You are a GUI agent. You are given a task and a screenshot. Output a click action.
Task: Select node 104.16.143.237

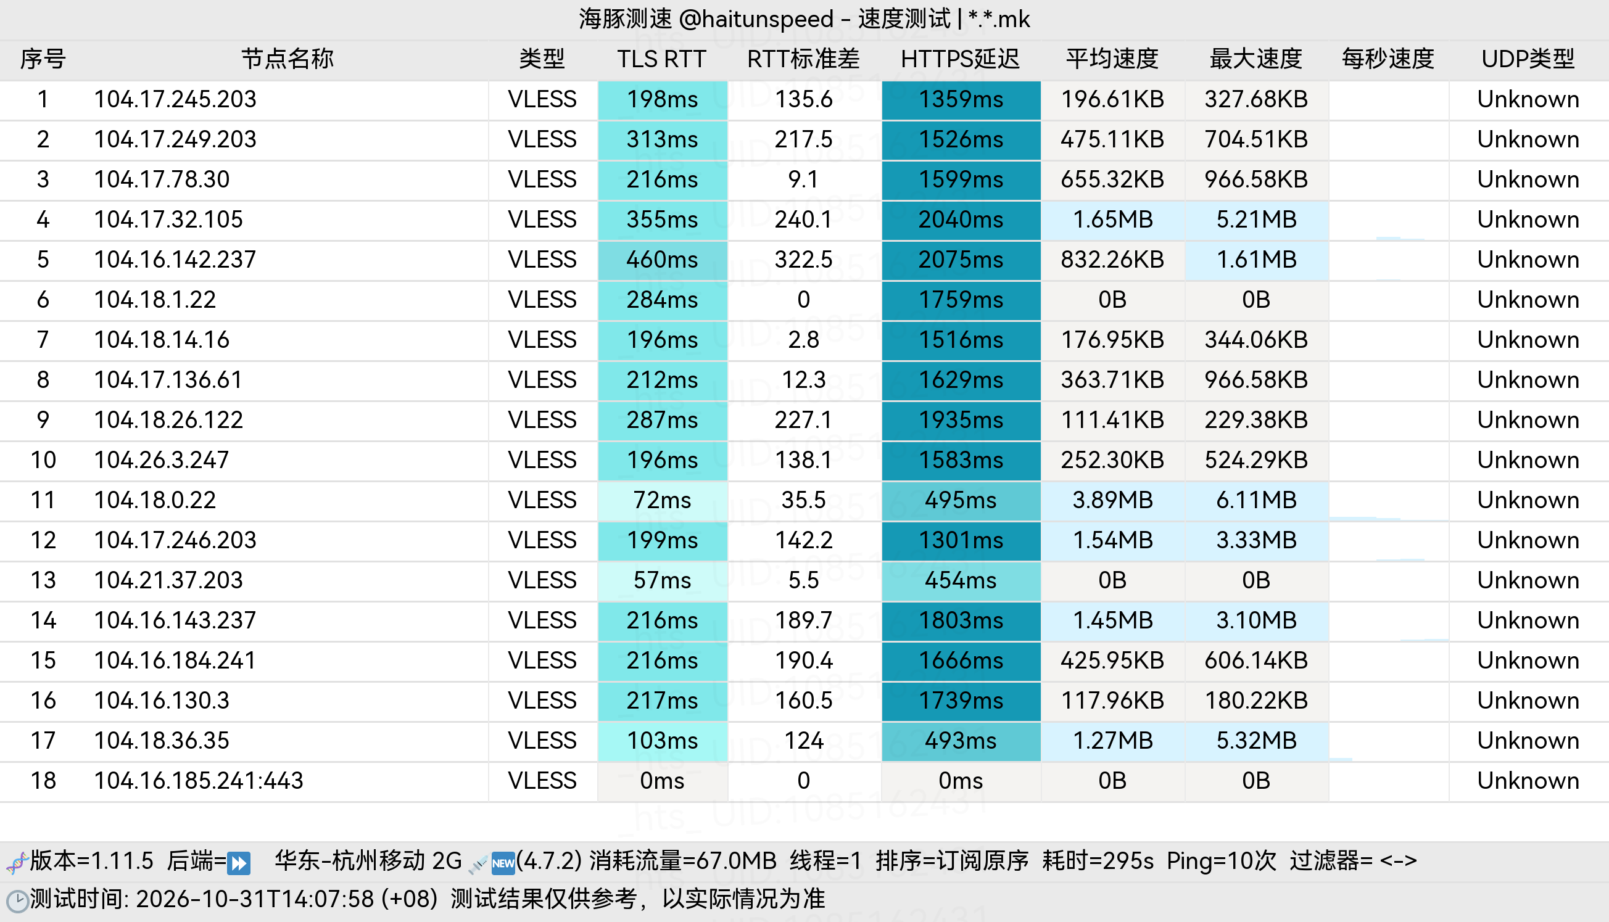tap(175, 620)
